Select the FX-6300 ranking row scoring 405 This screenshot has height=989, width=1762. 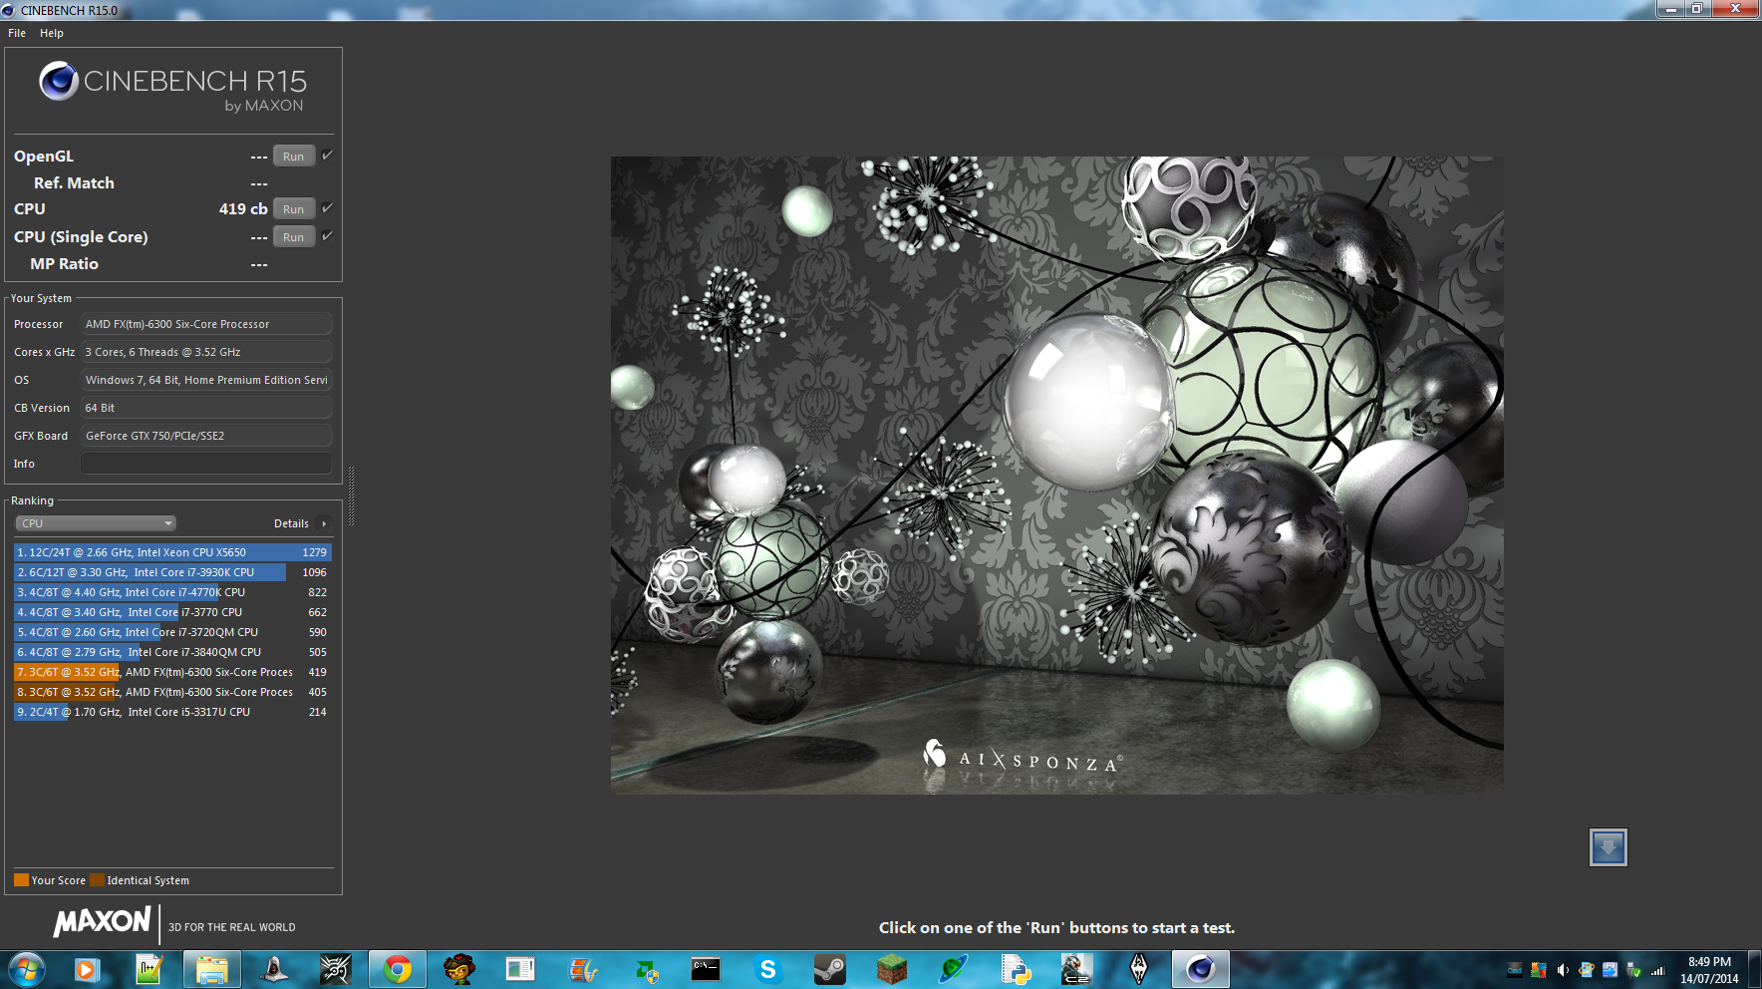click(x=173, y=692)
